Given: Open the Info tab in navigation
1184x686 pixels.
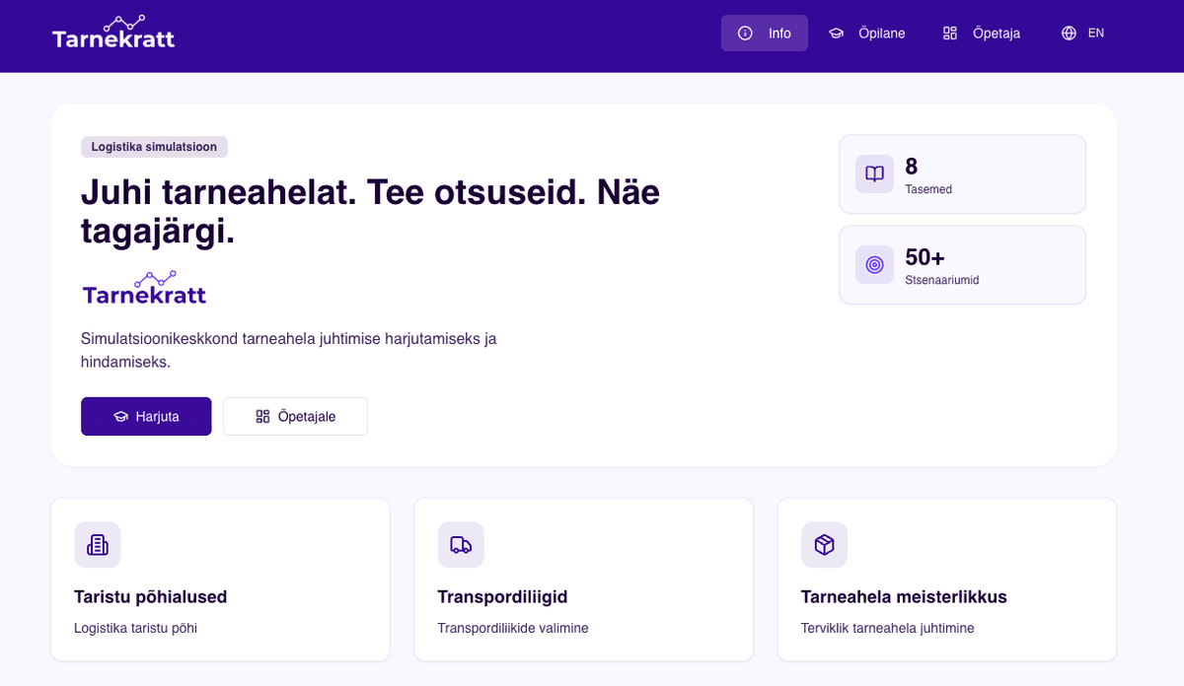Looking at the screenshot, I should coord(765,34).
